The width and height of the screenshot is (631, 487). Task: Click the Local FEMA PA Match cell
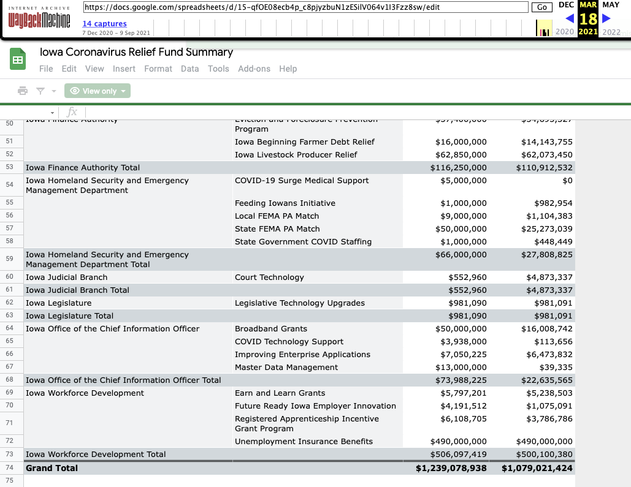point(318,216)
